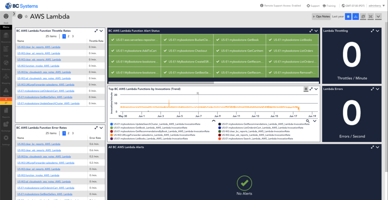Maximize the Lambda Errors widget
This screenshot has width=388, height=200.
pos(372,89)
